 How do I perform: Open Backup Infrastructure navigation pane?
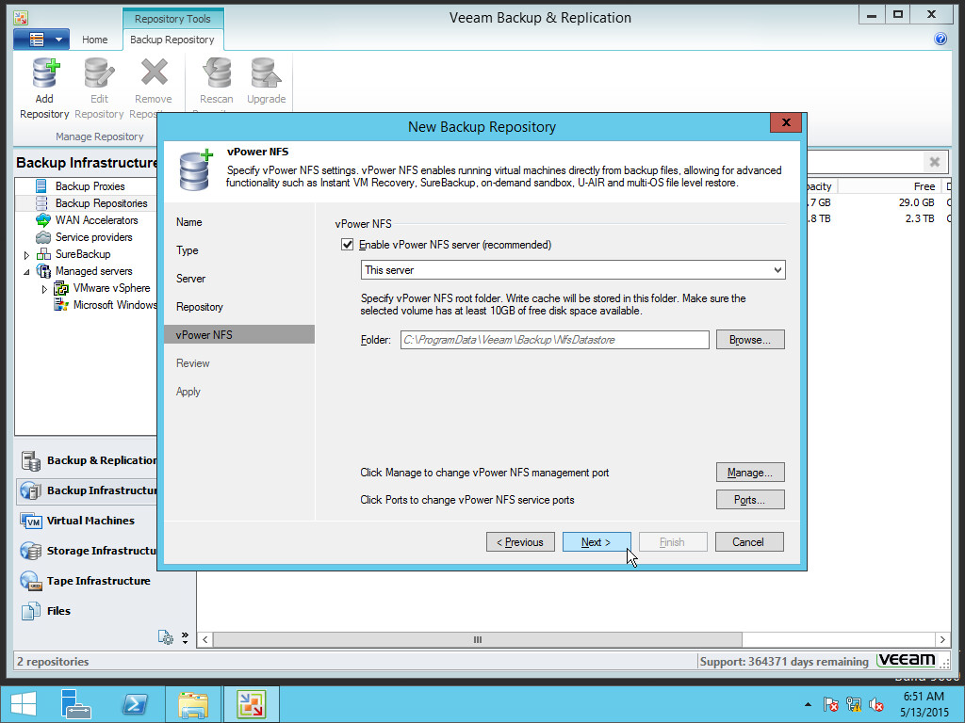coord(87,490)
